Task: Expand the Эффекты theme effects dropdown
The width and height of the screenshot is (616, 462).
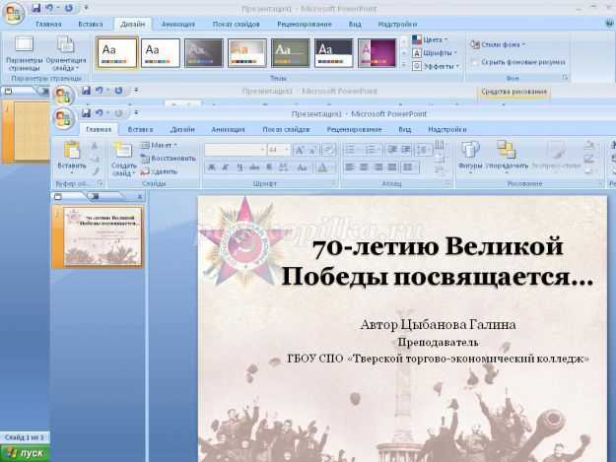Action: click(436, 66)
